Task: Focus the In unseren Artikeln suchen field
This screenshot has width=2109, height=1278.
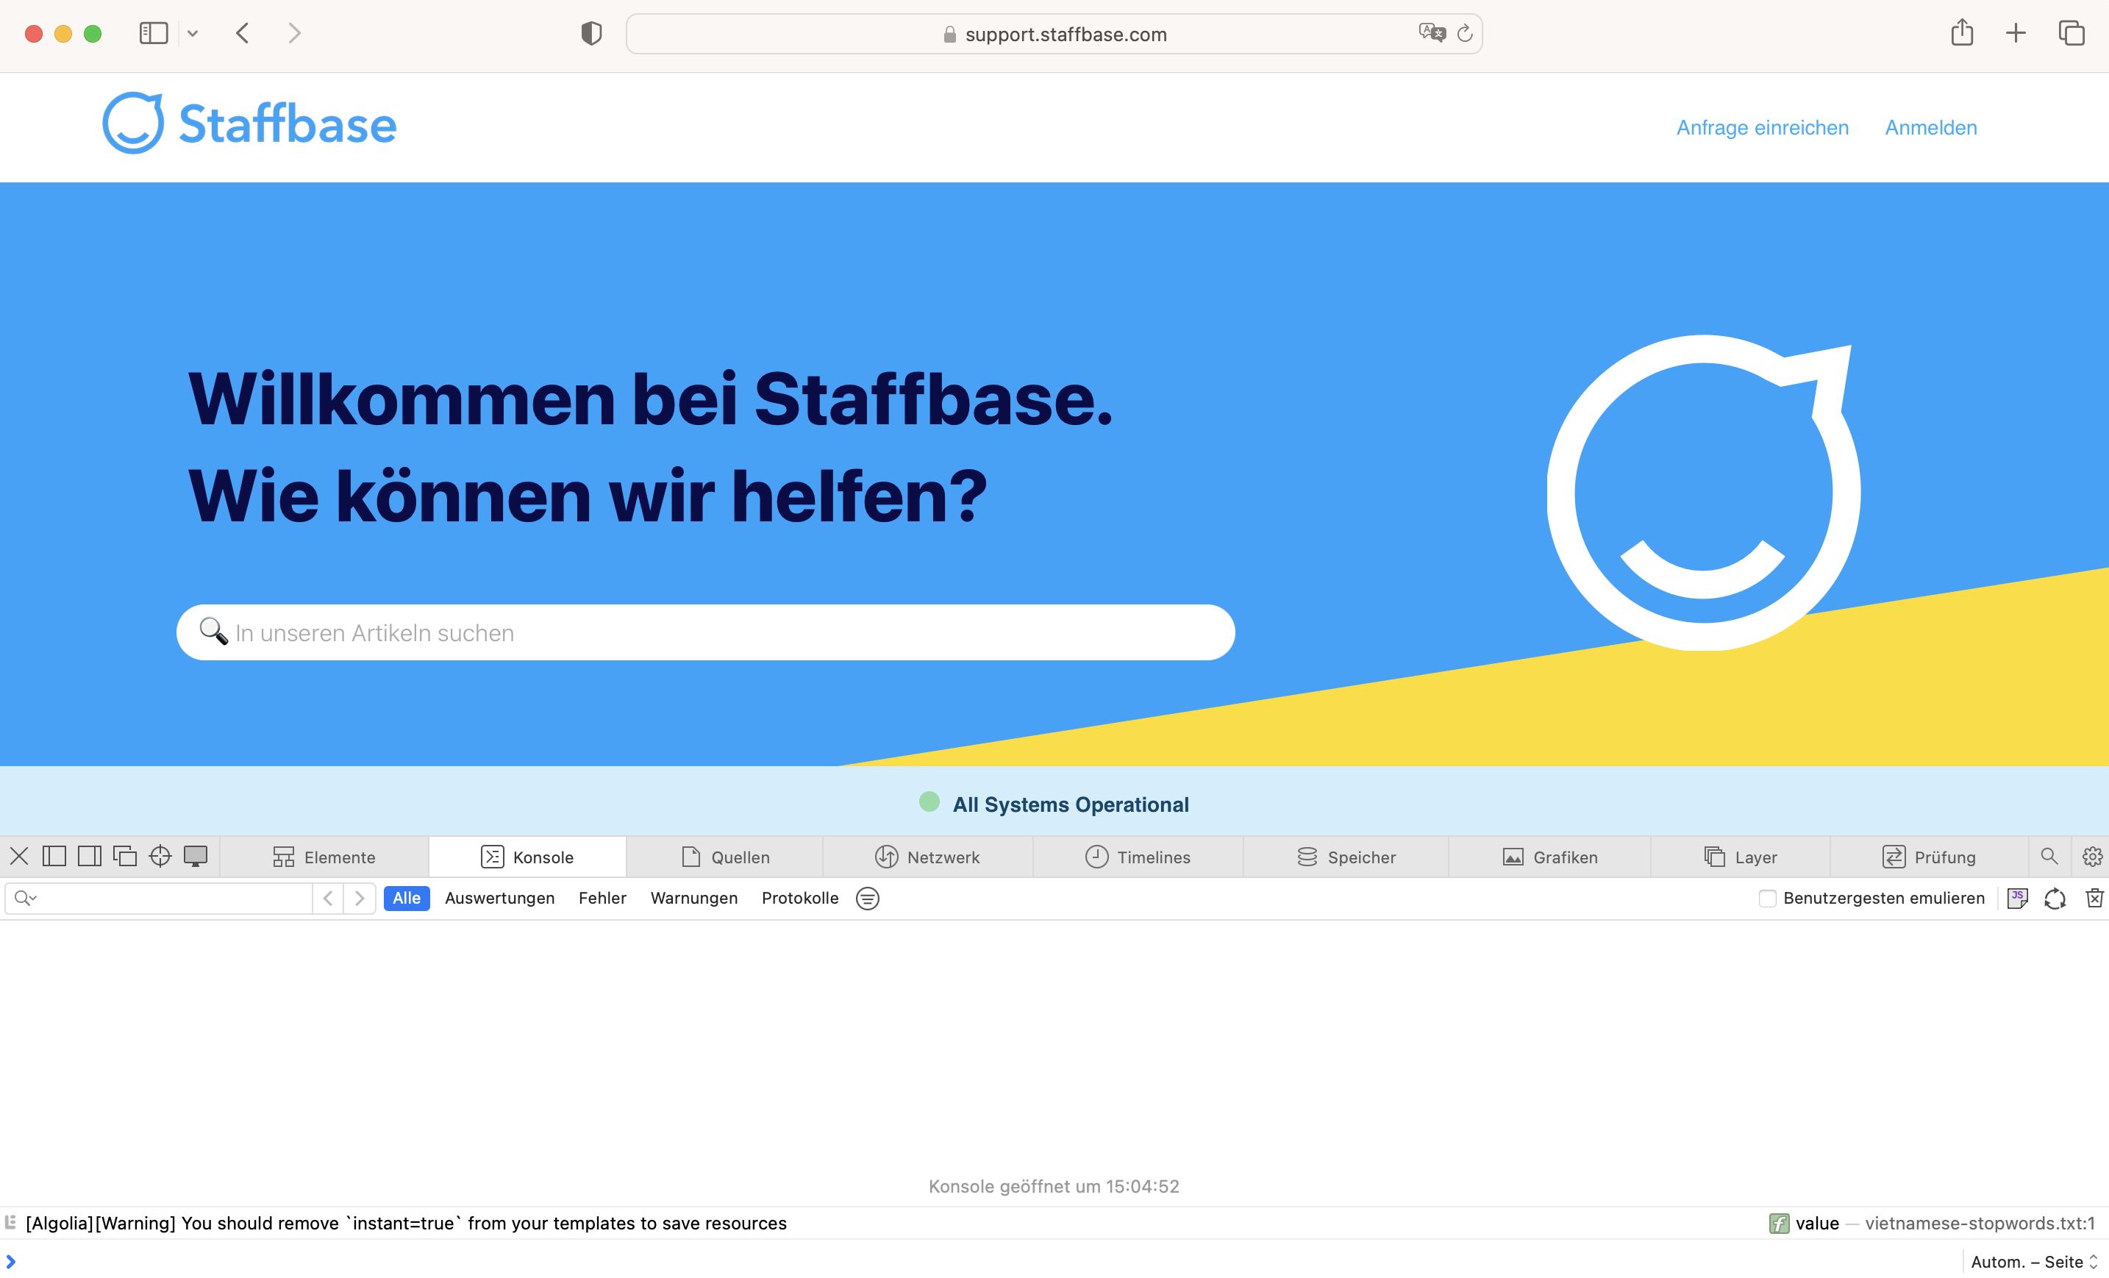Action: [705, 632]
